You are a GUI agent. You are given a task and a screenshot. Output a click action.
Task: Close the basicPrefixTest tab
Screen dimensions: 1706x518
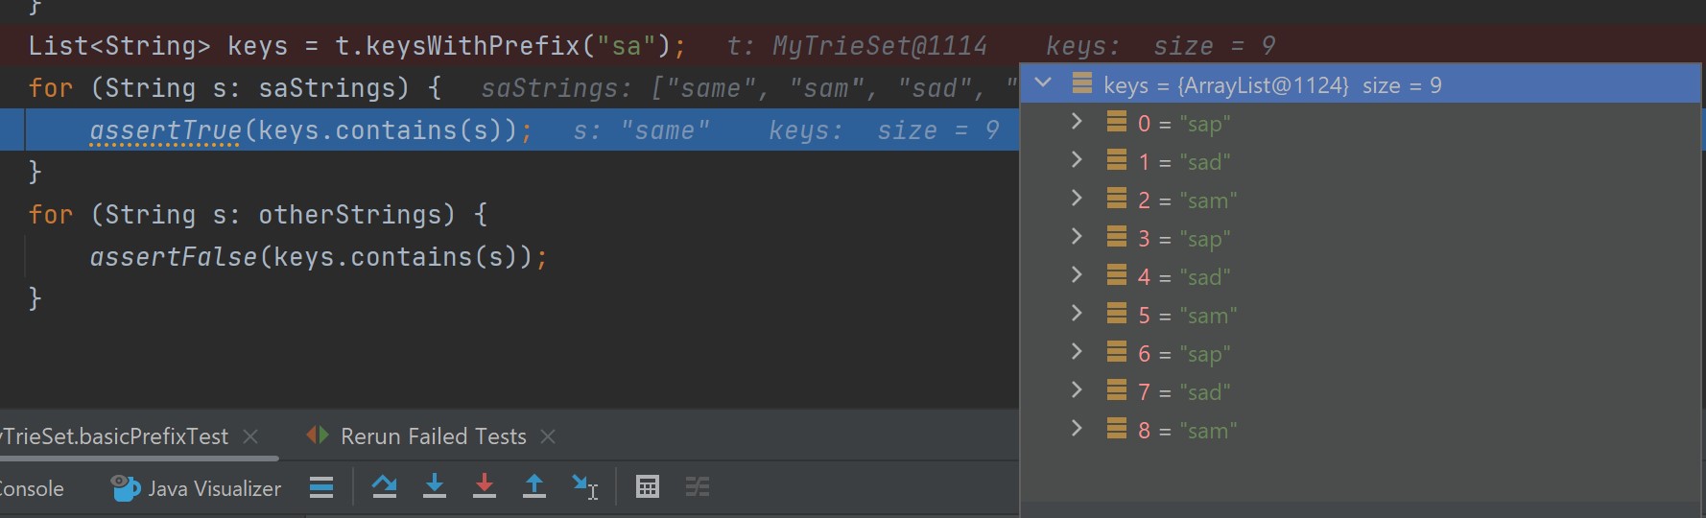tap(250, 436)
